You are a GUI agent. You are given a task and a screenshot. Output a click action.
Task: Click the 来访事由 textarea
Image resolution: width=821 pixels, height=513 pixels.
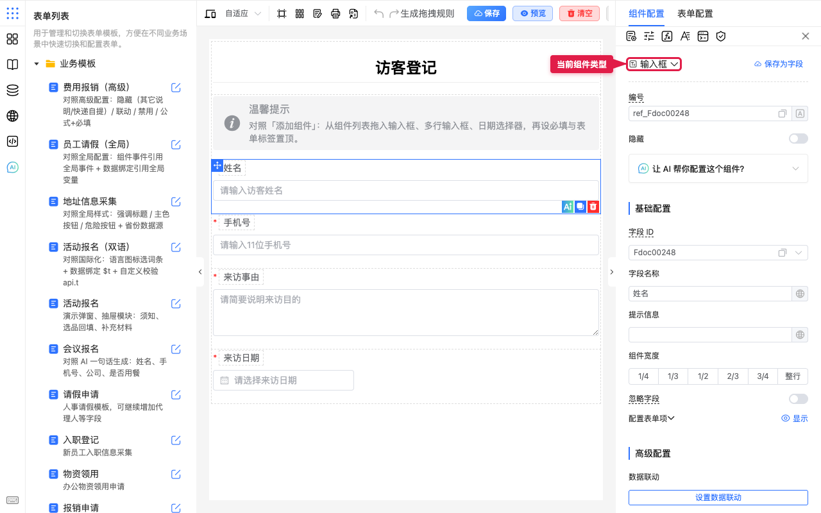(x=406, y=312)
